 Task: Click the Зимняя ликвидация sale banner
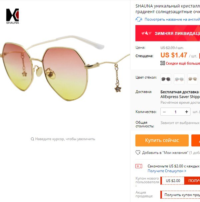(168, 33)
